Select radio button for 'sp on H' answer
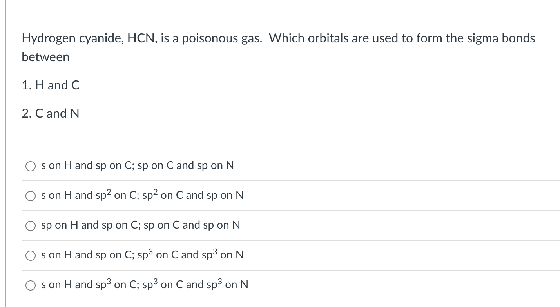560x307 pixels. (x=31, y=226)
